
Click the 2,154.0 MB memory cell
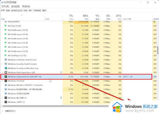[x=81, y=22]
